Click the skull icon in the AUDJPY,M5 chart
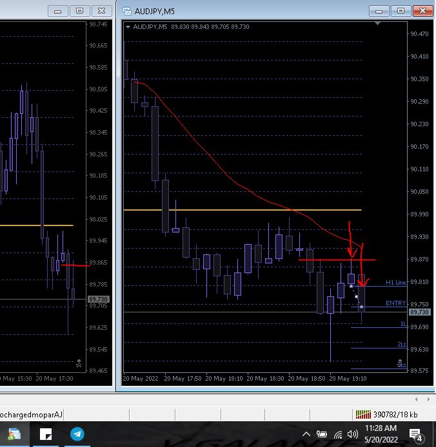Viewport: 436px width, 447px height. (401, 363)
